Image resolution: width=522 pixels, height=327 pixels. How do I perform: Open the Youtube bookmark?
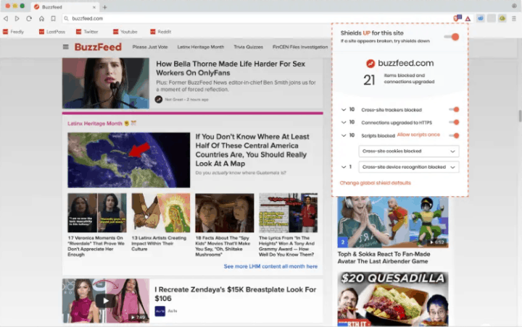click(125, 32)
